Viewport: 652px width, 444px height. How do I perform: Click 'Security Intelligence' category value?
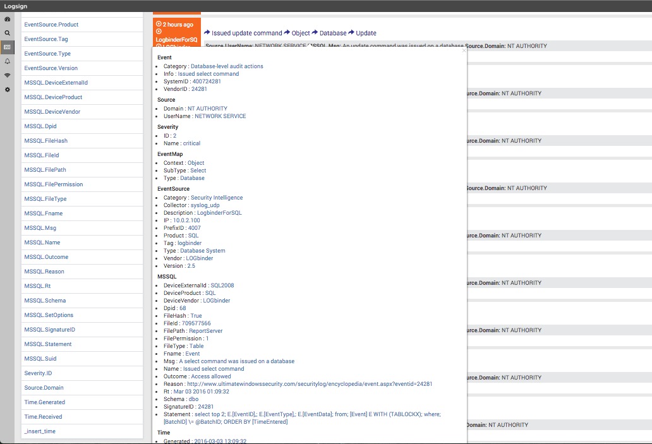click(x=217, y=198)
